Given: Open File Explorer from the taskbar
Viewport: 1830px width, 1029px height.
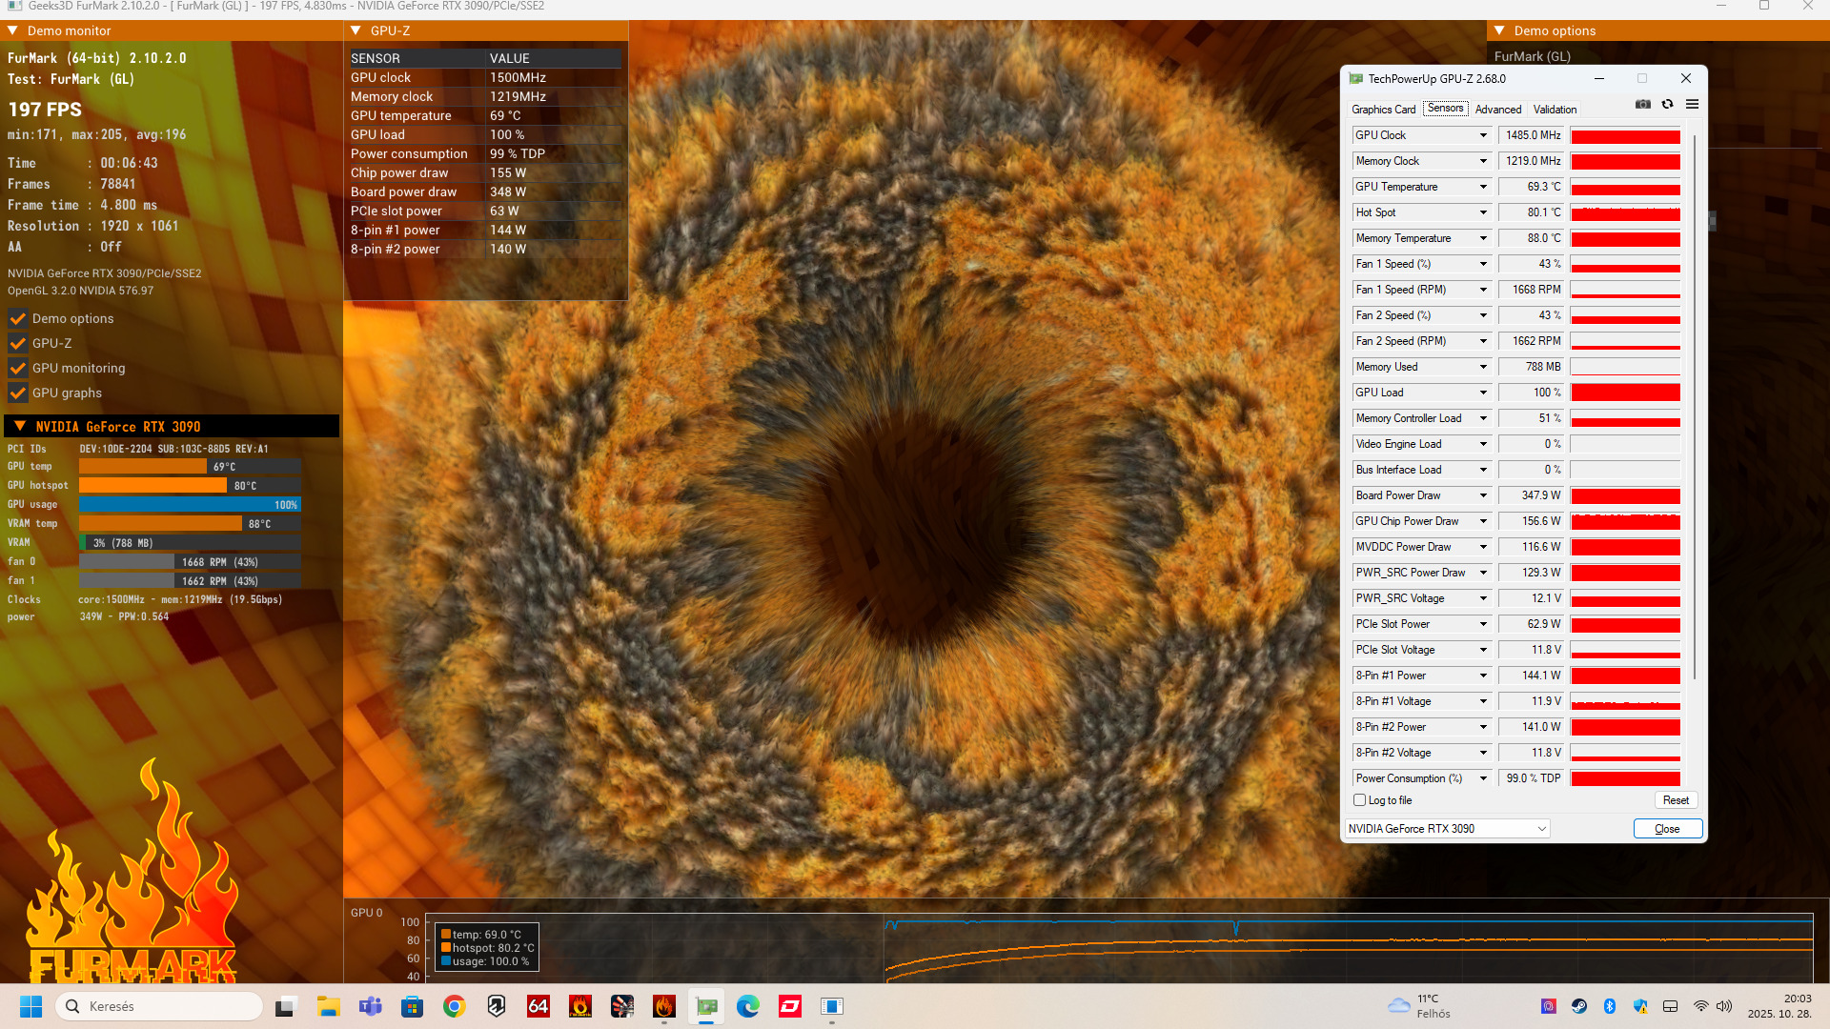Looking at the screenshot, I should tap(329, 1006).
